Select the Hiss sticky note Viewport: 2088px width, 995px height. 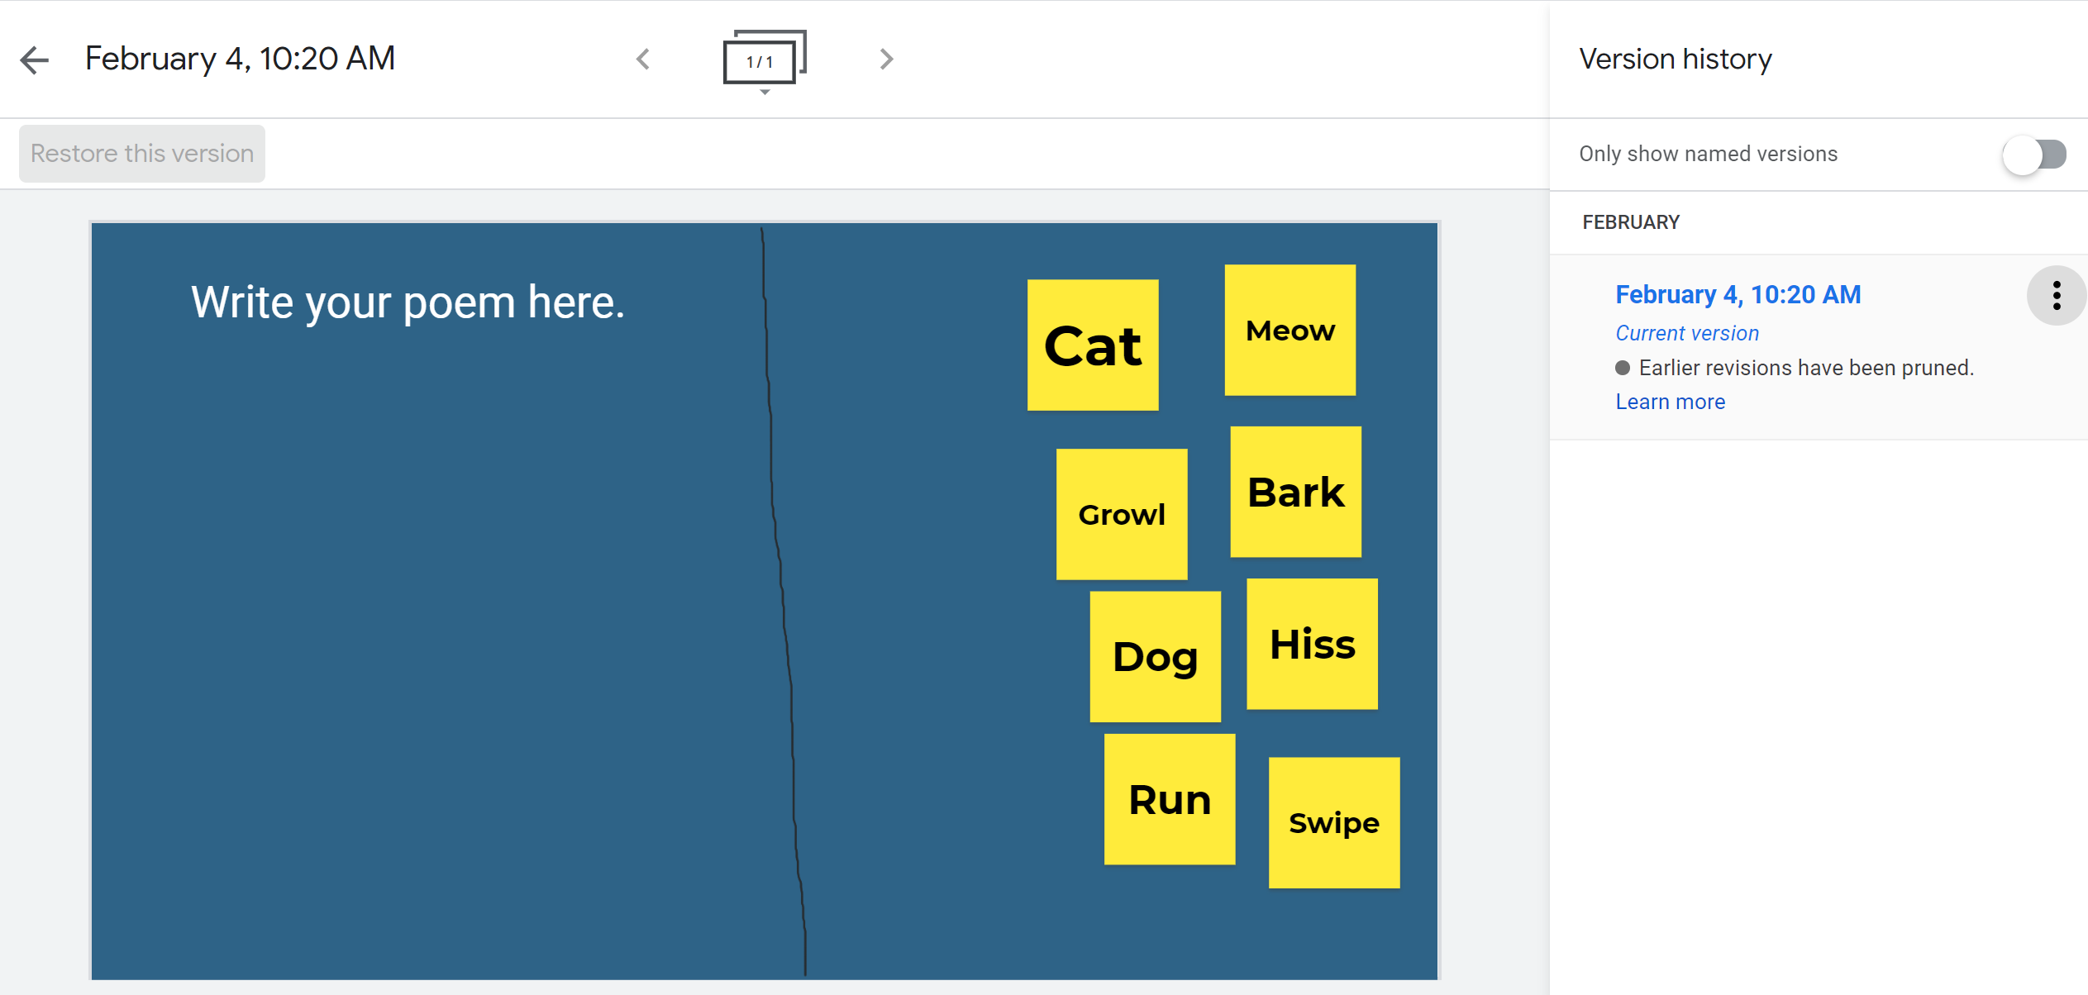(1312, 644)
